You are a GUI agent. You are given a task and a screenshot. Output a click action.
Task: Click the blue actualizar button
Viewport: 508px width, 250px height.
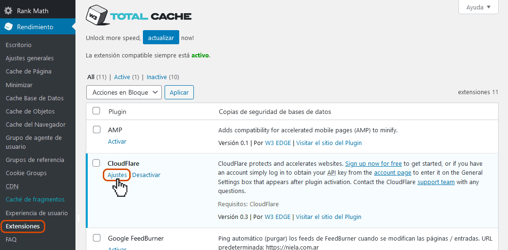(161, 38)
